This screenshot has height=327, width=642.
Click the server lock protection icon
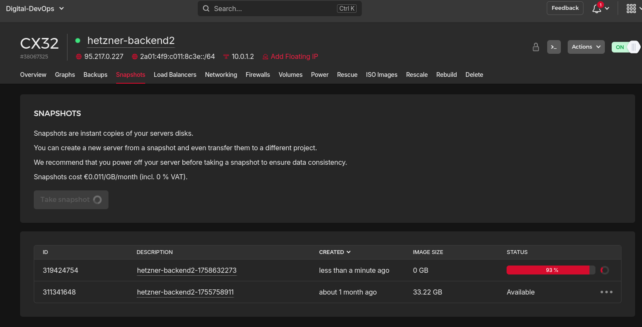pos(536,47)
